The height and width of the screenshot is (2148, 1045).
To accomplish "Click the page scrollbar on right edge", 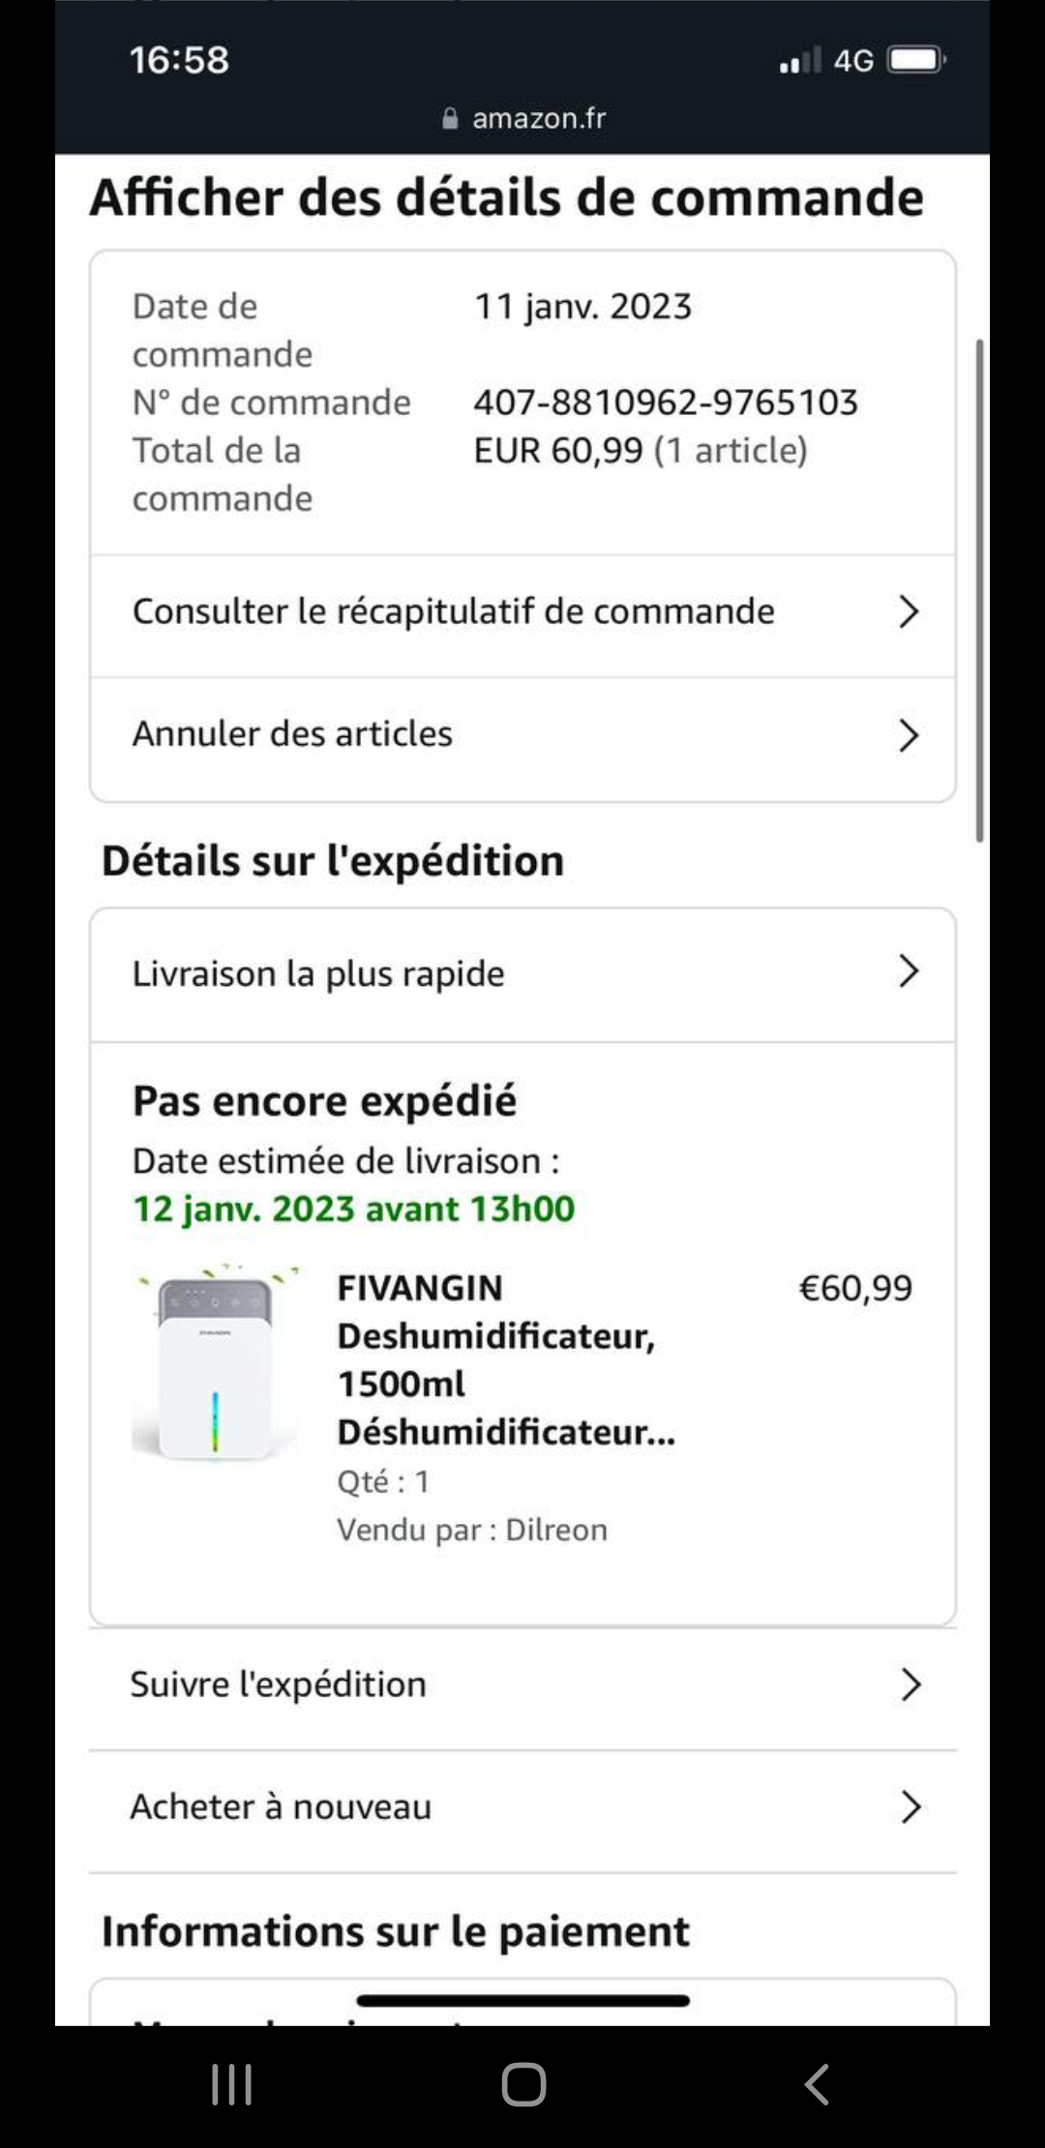I will pos(979,590).
